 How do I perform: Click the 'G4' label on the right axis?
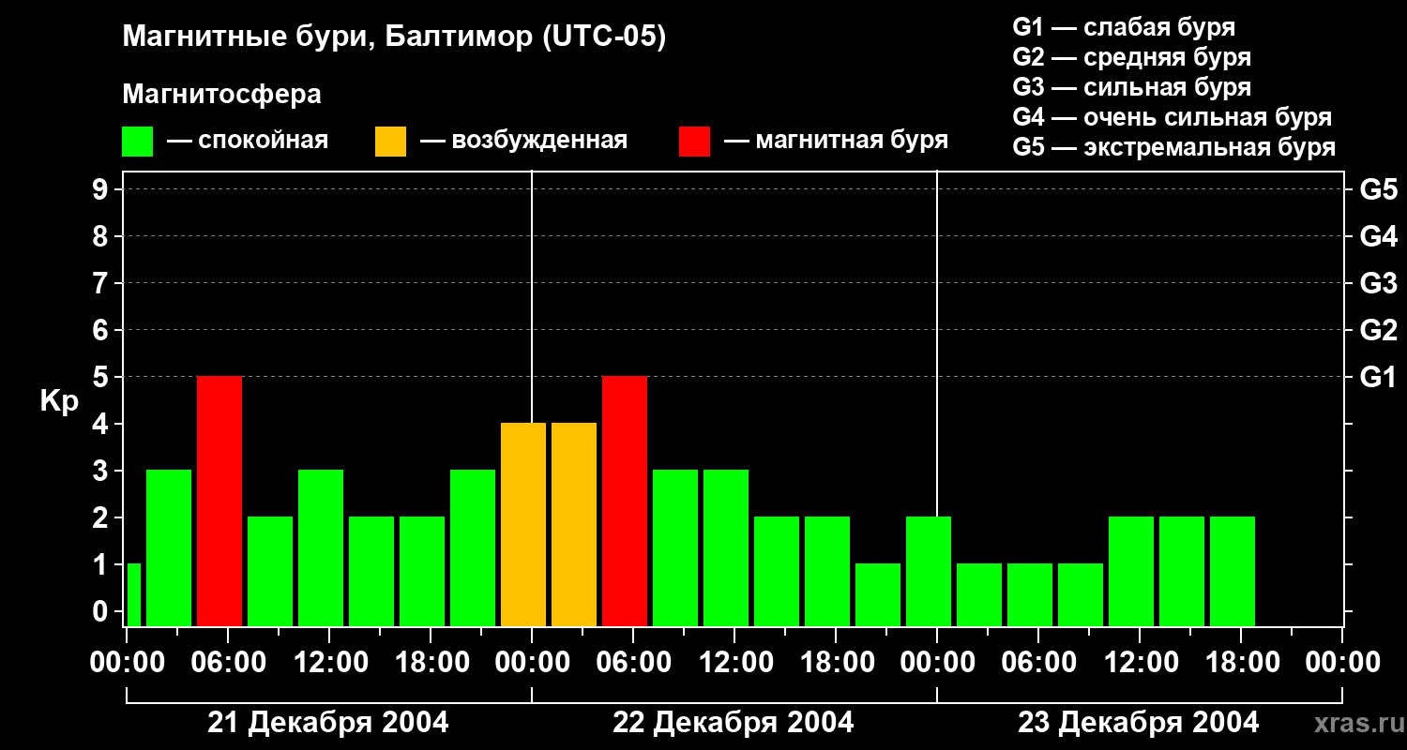point(1379,236)
